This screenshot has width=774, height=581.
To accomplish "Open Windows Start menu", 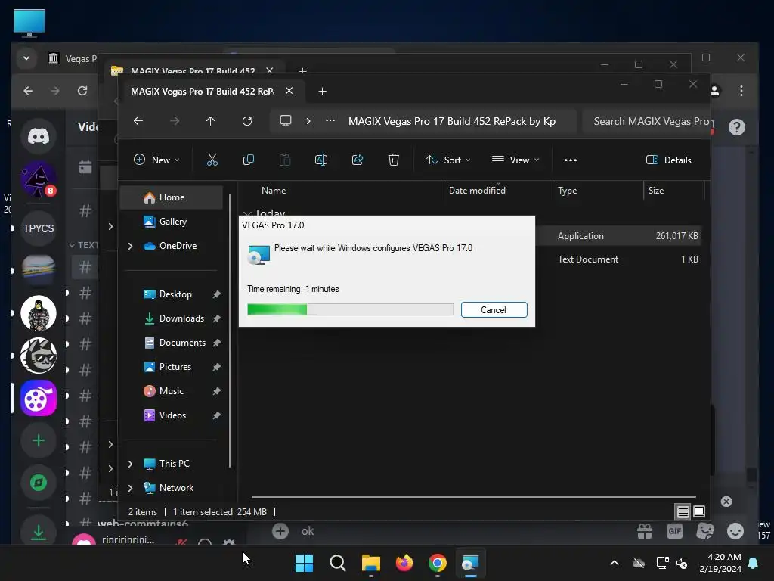I will click(304, 563).
